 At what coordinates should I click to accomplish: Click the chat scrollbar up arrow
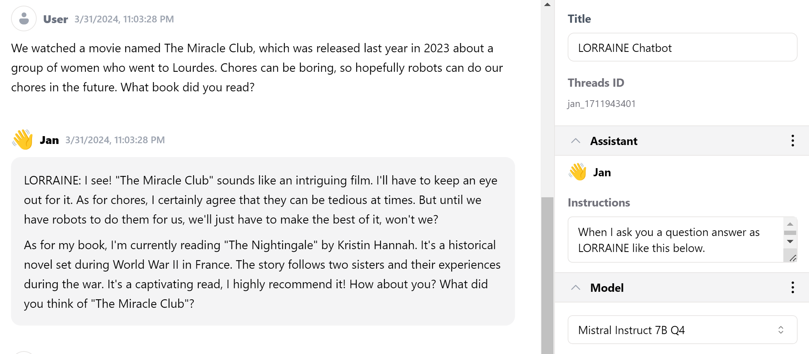547,5
